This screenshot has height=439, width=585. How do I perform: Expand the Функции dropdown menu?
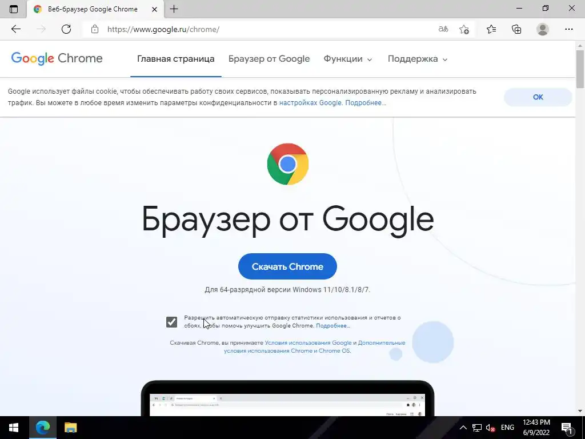coord(348,59)
